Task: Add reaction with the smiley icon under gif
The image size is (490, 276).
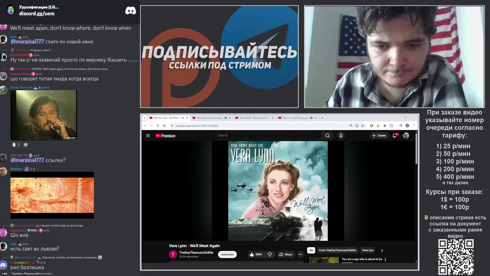Action: pyautogui.click(x=26, y=145)
